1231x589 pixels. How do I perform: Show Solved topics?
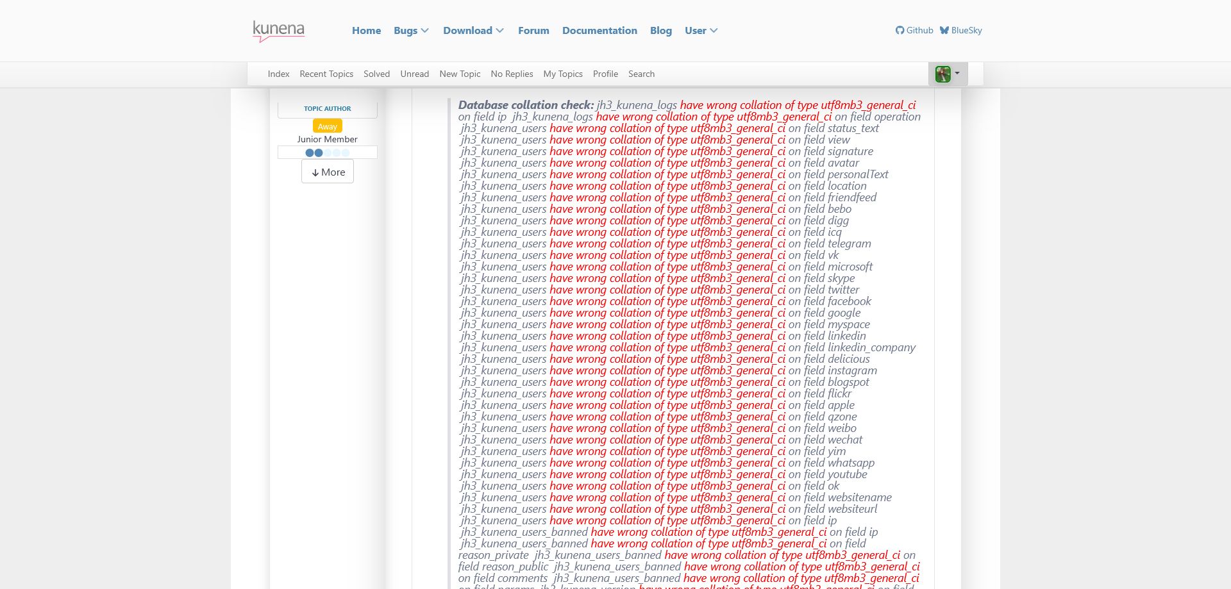376,74
